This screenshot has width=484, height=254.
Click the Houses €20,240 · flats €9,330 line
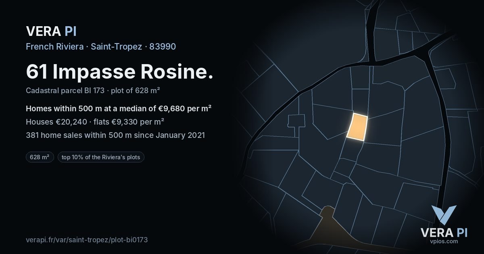tap(95, 122)
